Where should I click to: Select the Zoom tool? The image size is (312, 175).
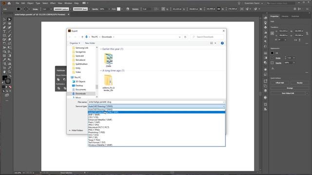(9, 72)
